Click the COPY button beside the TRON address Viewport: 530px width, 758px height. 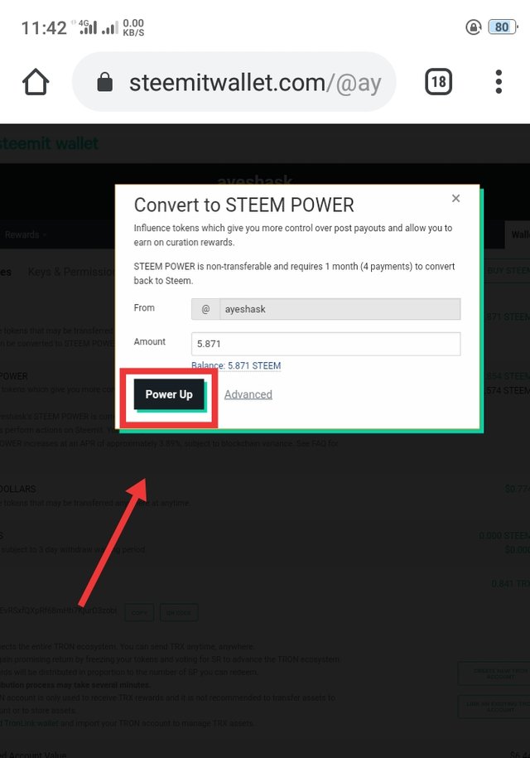coord(139,612)
